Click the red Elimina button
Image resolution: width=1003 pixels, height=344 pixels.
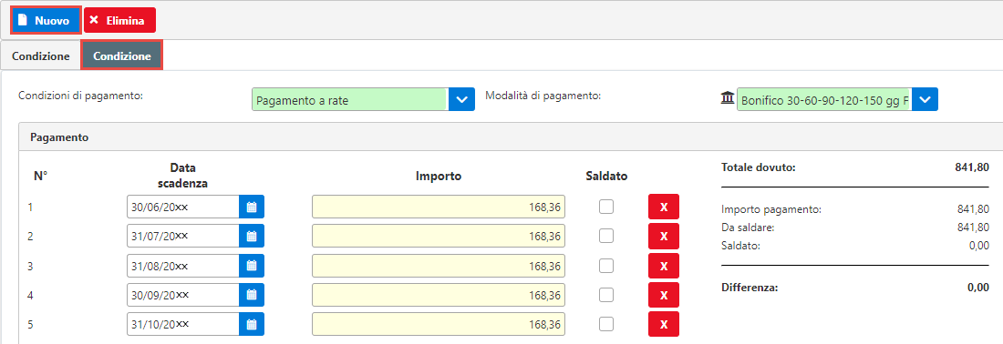[x=119, y=20]
